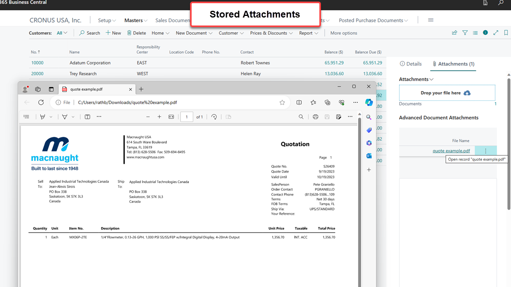Screen dimensions: 511x287
Task: Switch to the Details tab
Action: [411, 64]
